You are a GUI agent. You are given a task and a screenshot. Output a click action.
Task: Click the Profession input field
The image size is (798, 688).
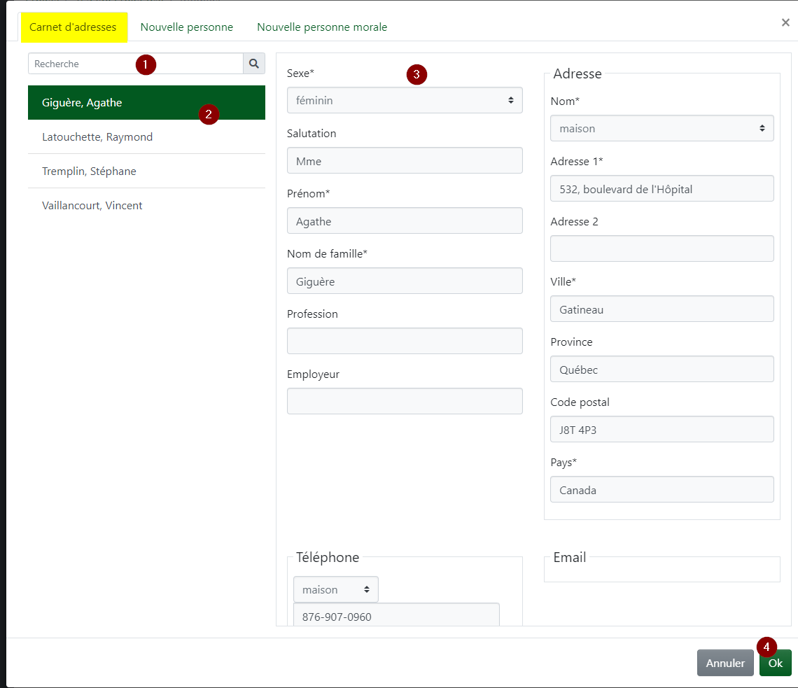coord(405,341)
